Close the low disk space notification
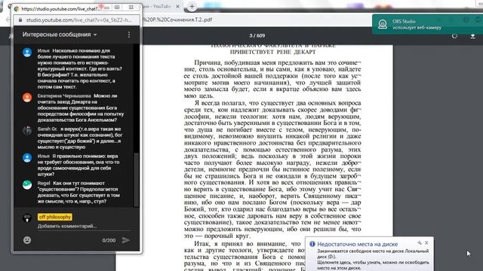The image size is (483, 271). (426, 242)
